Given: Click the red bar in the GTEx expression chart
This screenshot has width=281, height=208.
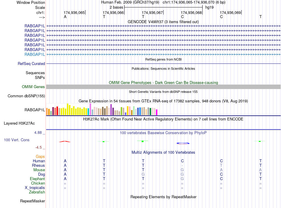Looking at the screenshot, I should coord(57,111).
